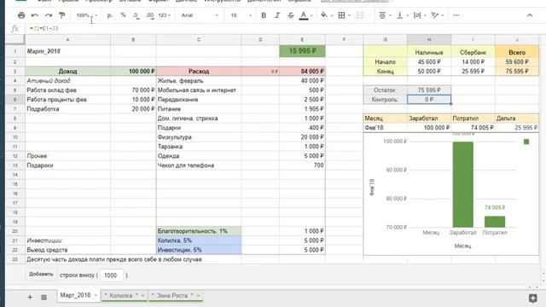
Task: Select the green 15 995 ₽ cell
Action: [x=302, y=51]
